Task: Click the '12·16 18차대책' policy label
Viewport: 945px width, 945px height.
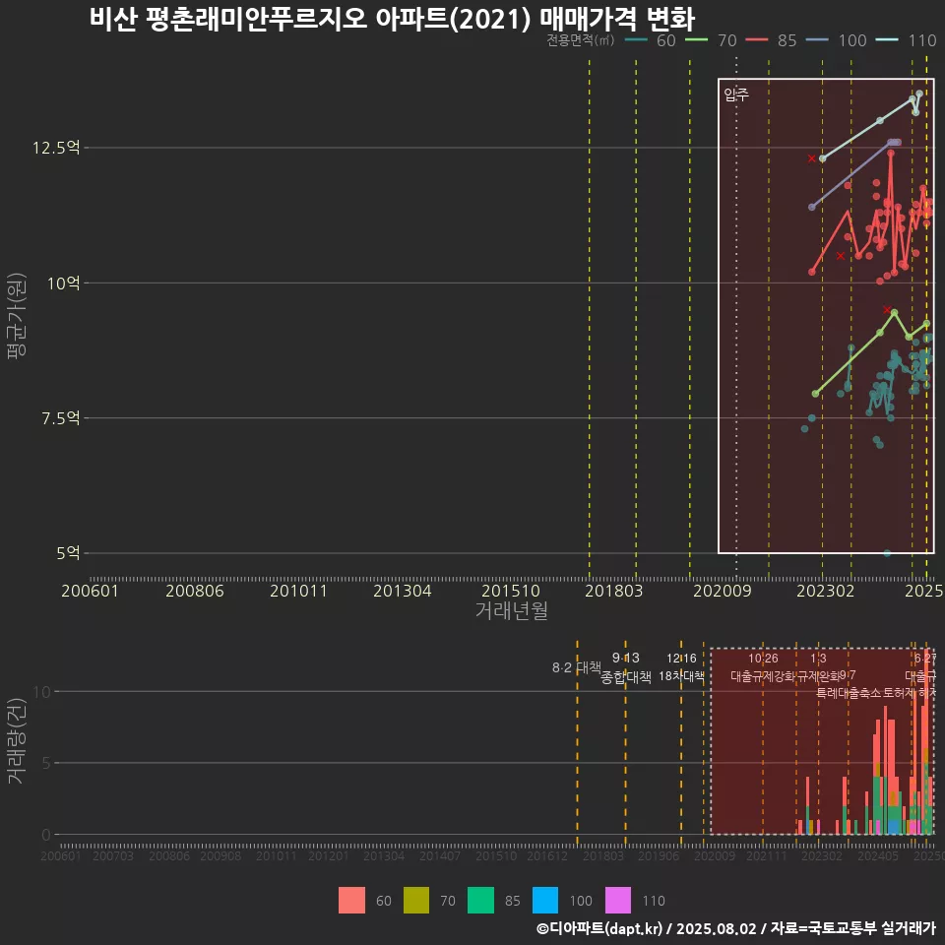Action: 681,667
